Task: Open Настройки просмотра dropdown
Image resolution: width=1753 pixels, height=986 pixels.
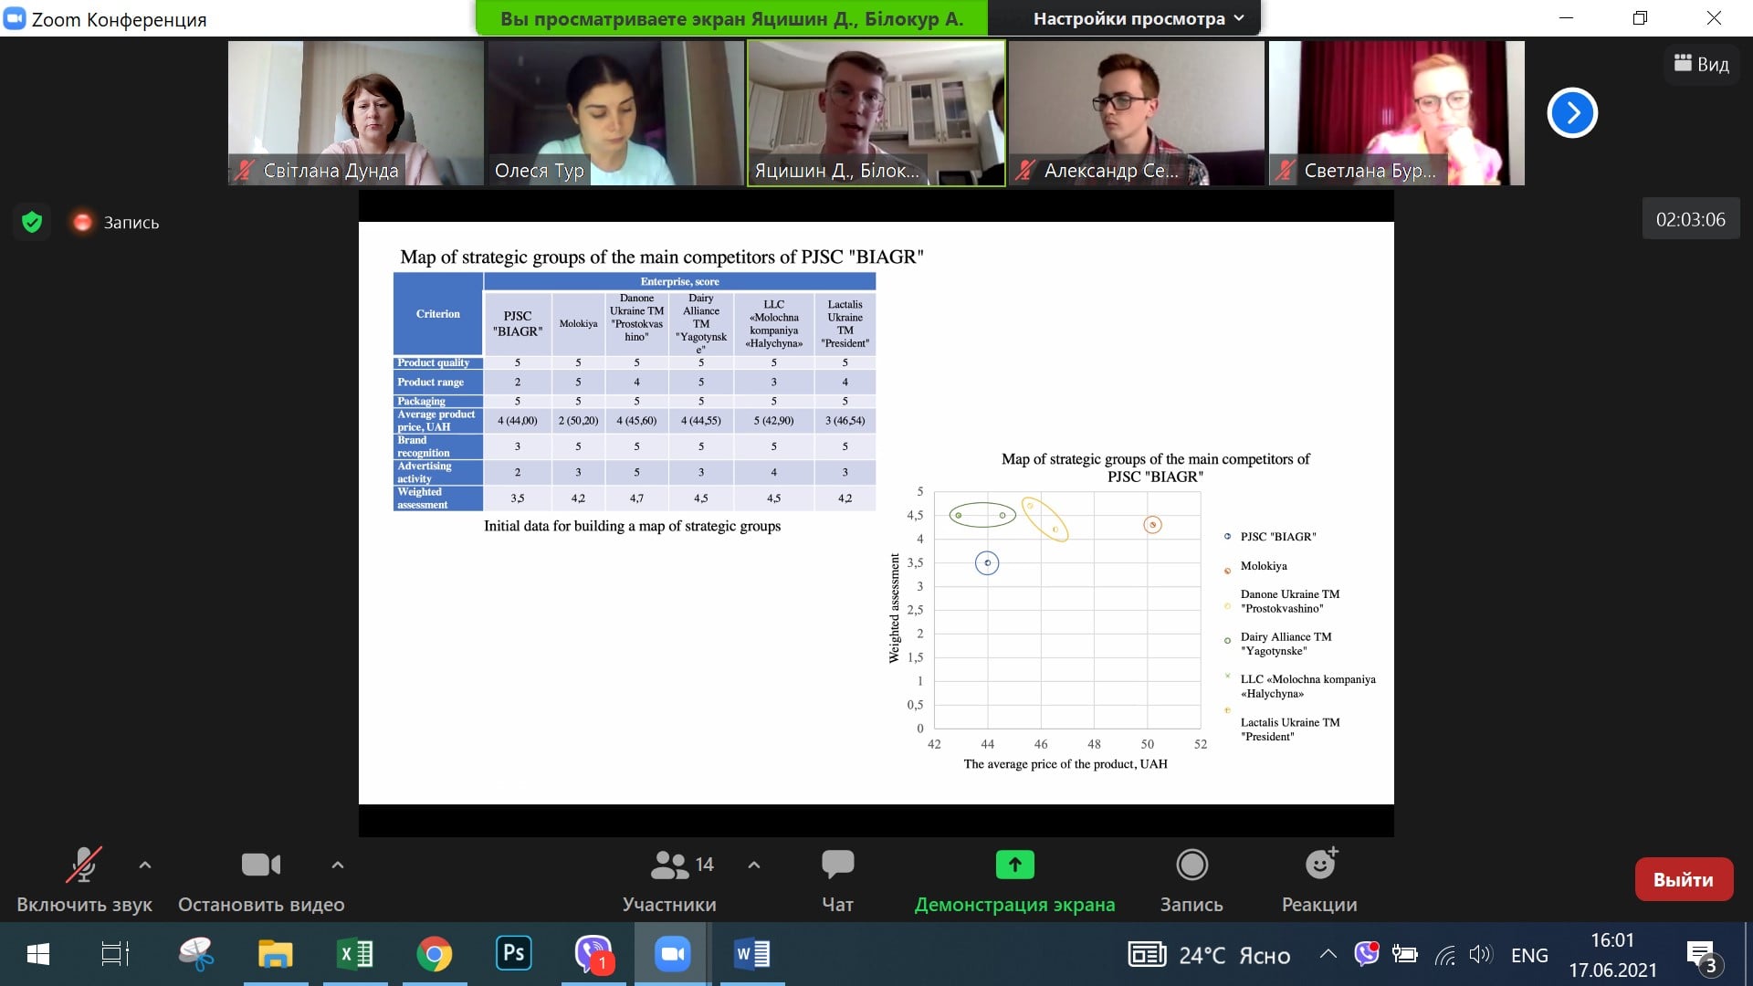Action: click(1138, 18)
